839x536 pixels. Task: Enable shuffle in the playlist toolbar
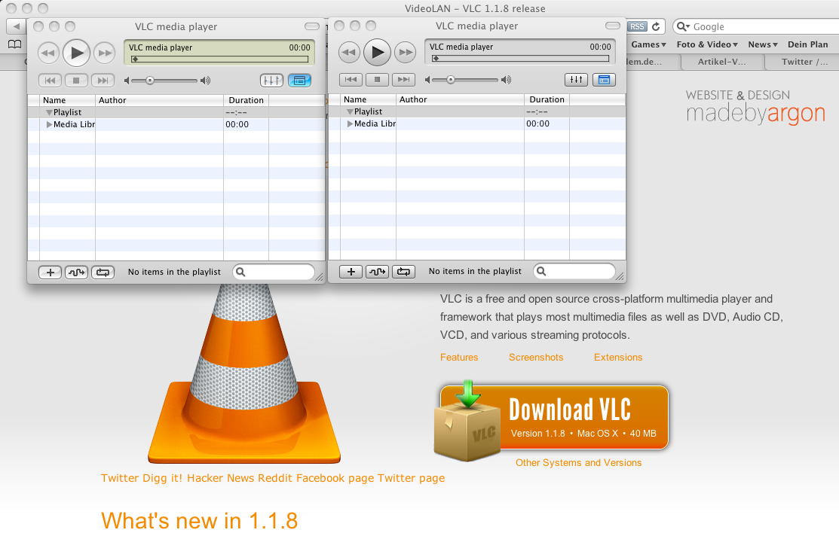point(377,271)
